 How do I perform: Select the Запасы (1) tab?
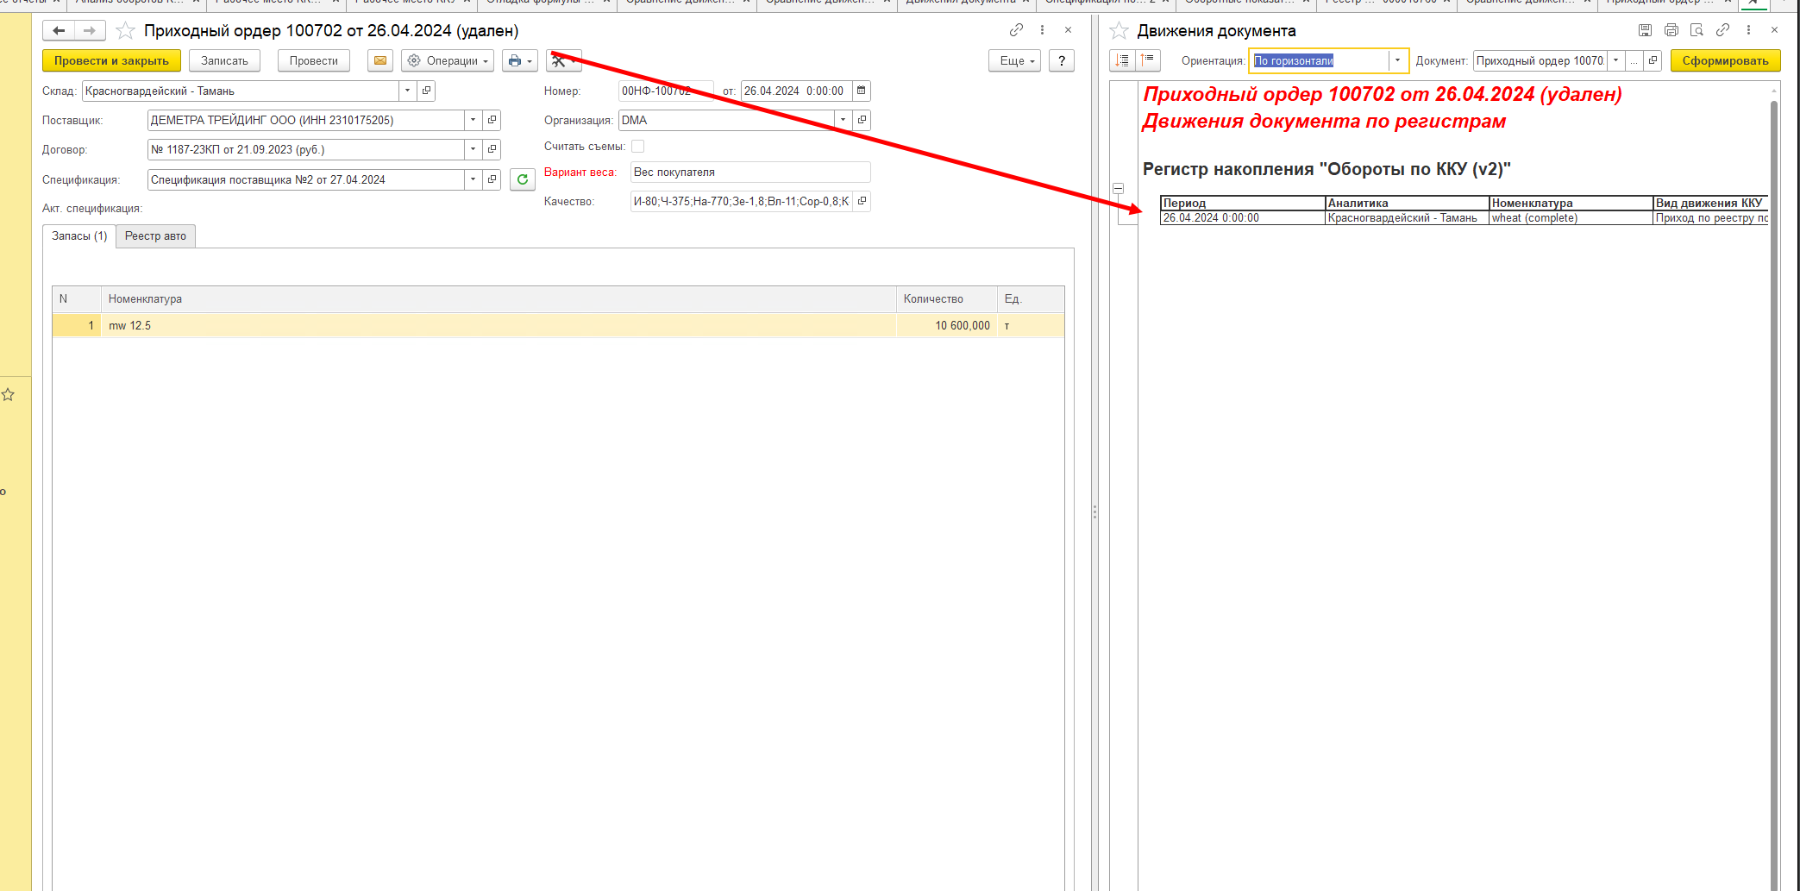79,236
